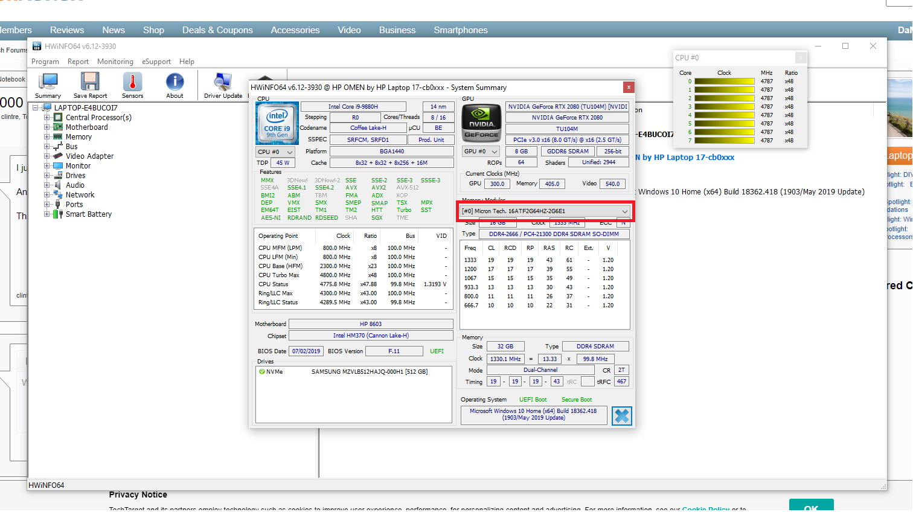Click the NVIDIA GeForce logo
This screenshot has height=512, width=913.
(x=481, y=123)
